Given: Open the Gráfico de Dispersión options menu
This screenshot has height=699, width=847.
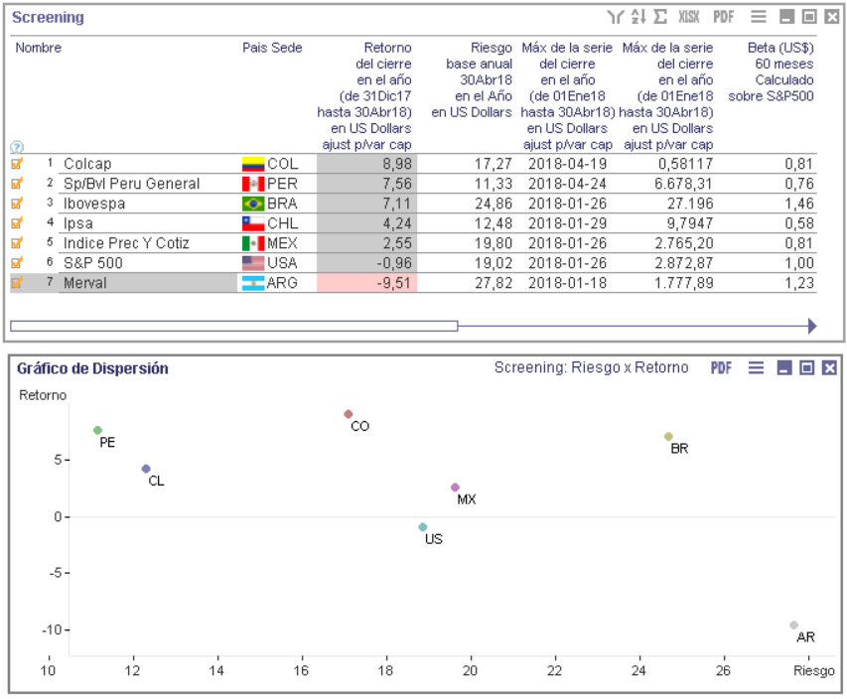Looking at the screenshot, I should (756, 368).
